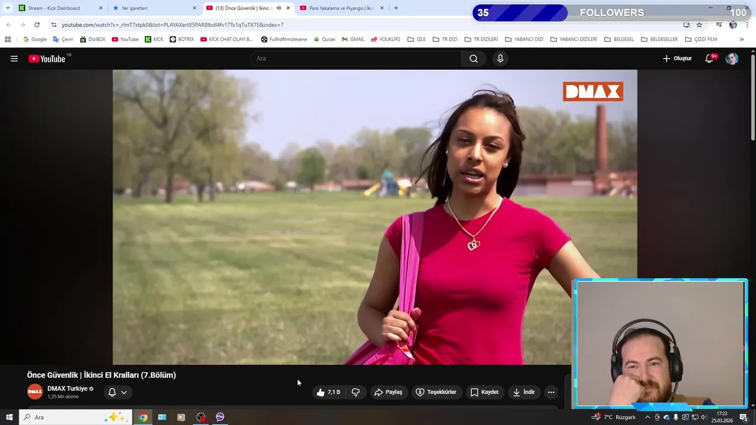Open the GMAİL bookmark
Image resolution: width=756 pixels, height=425 pixels.
[353, 40]
